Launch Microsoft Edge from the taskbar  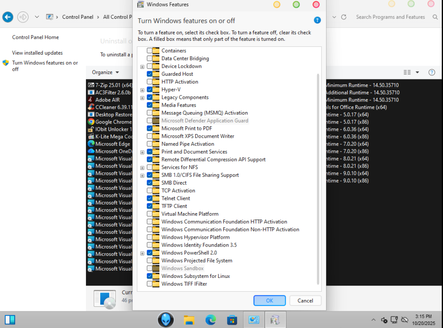211,320
